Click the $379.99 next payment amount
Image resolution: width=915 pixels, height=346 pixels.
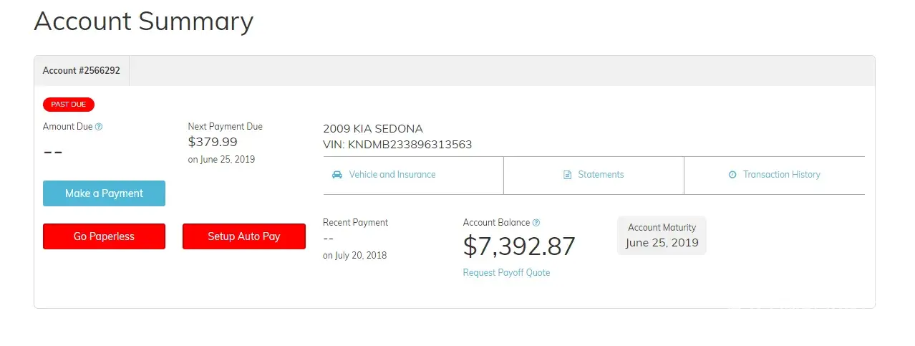pos(213,142)
